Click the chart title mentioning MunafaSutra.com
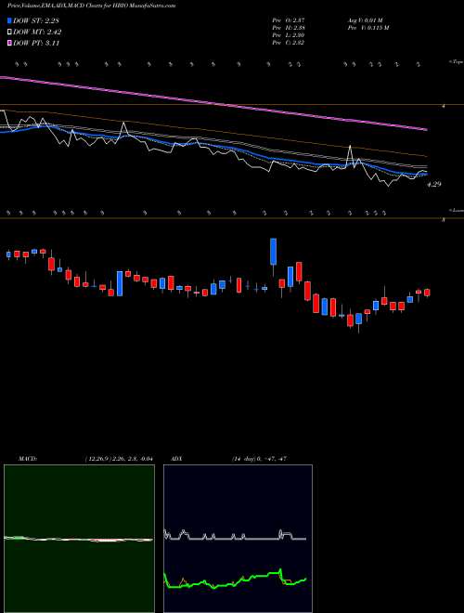Image resolution: width=464 pixels, height=613 pixels. (x=91, y=6)
